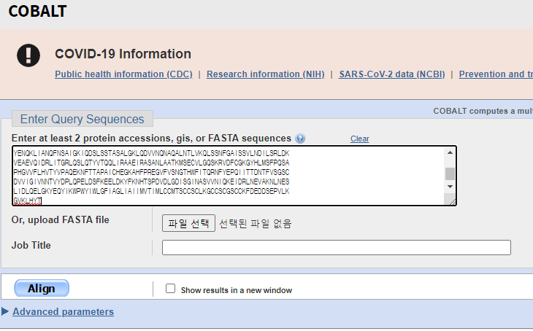Click the COVID-19 exclamation alert icon
This screenshot has height=331, width=533.
(28, 55)
